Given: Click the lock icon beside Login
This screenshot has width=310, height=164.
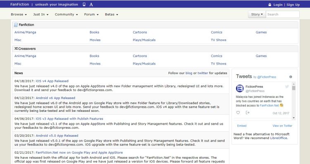Looking at the screenshot, I should [269, 5].
